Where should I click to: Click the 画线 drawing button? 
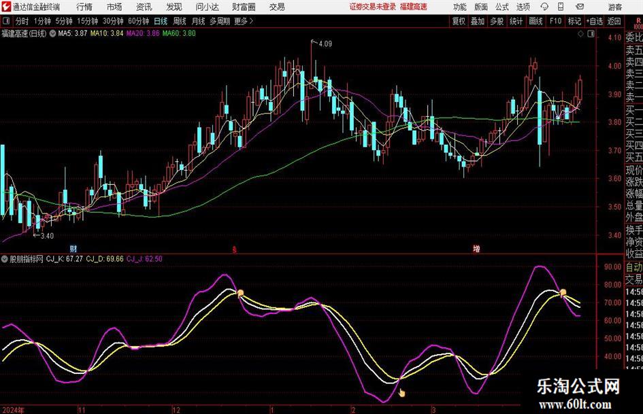[535, 21]
